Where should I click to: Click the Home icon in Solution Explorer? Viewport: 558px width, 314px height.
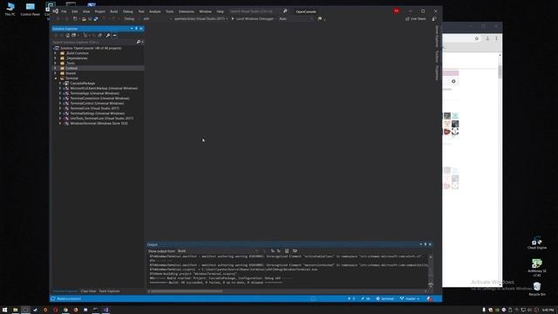pyautogui.click(x=68, y=35)
